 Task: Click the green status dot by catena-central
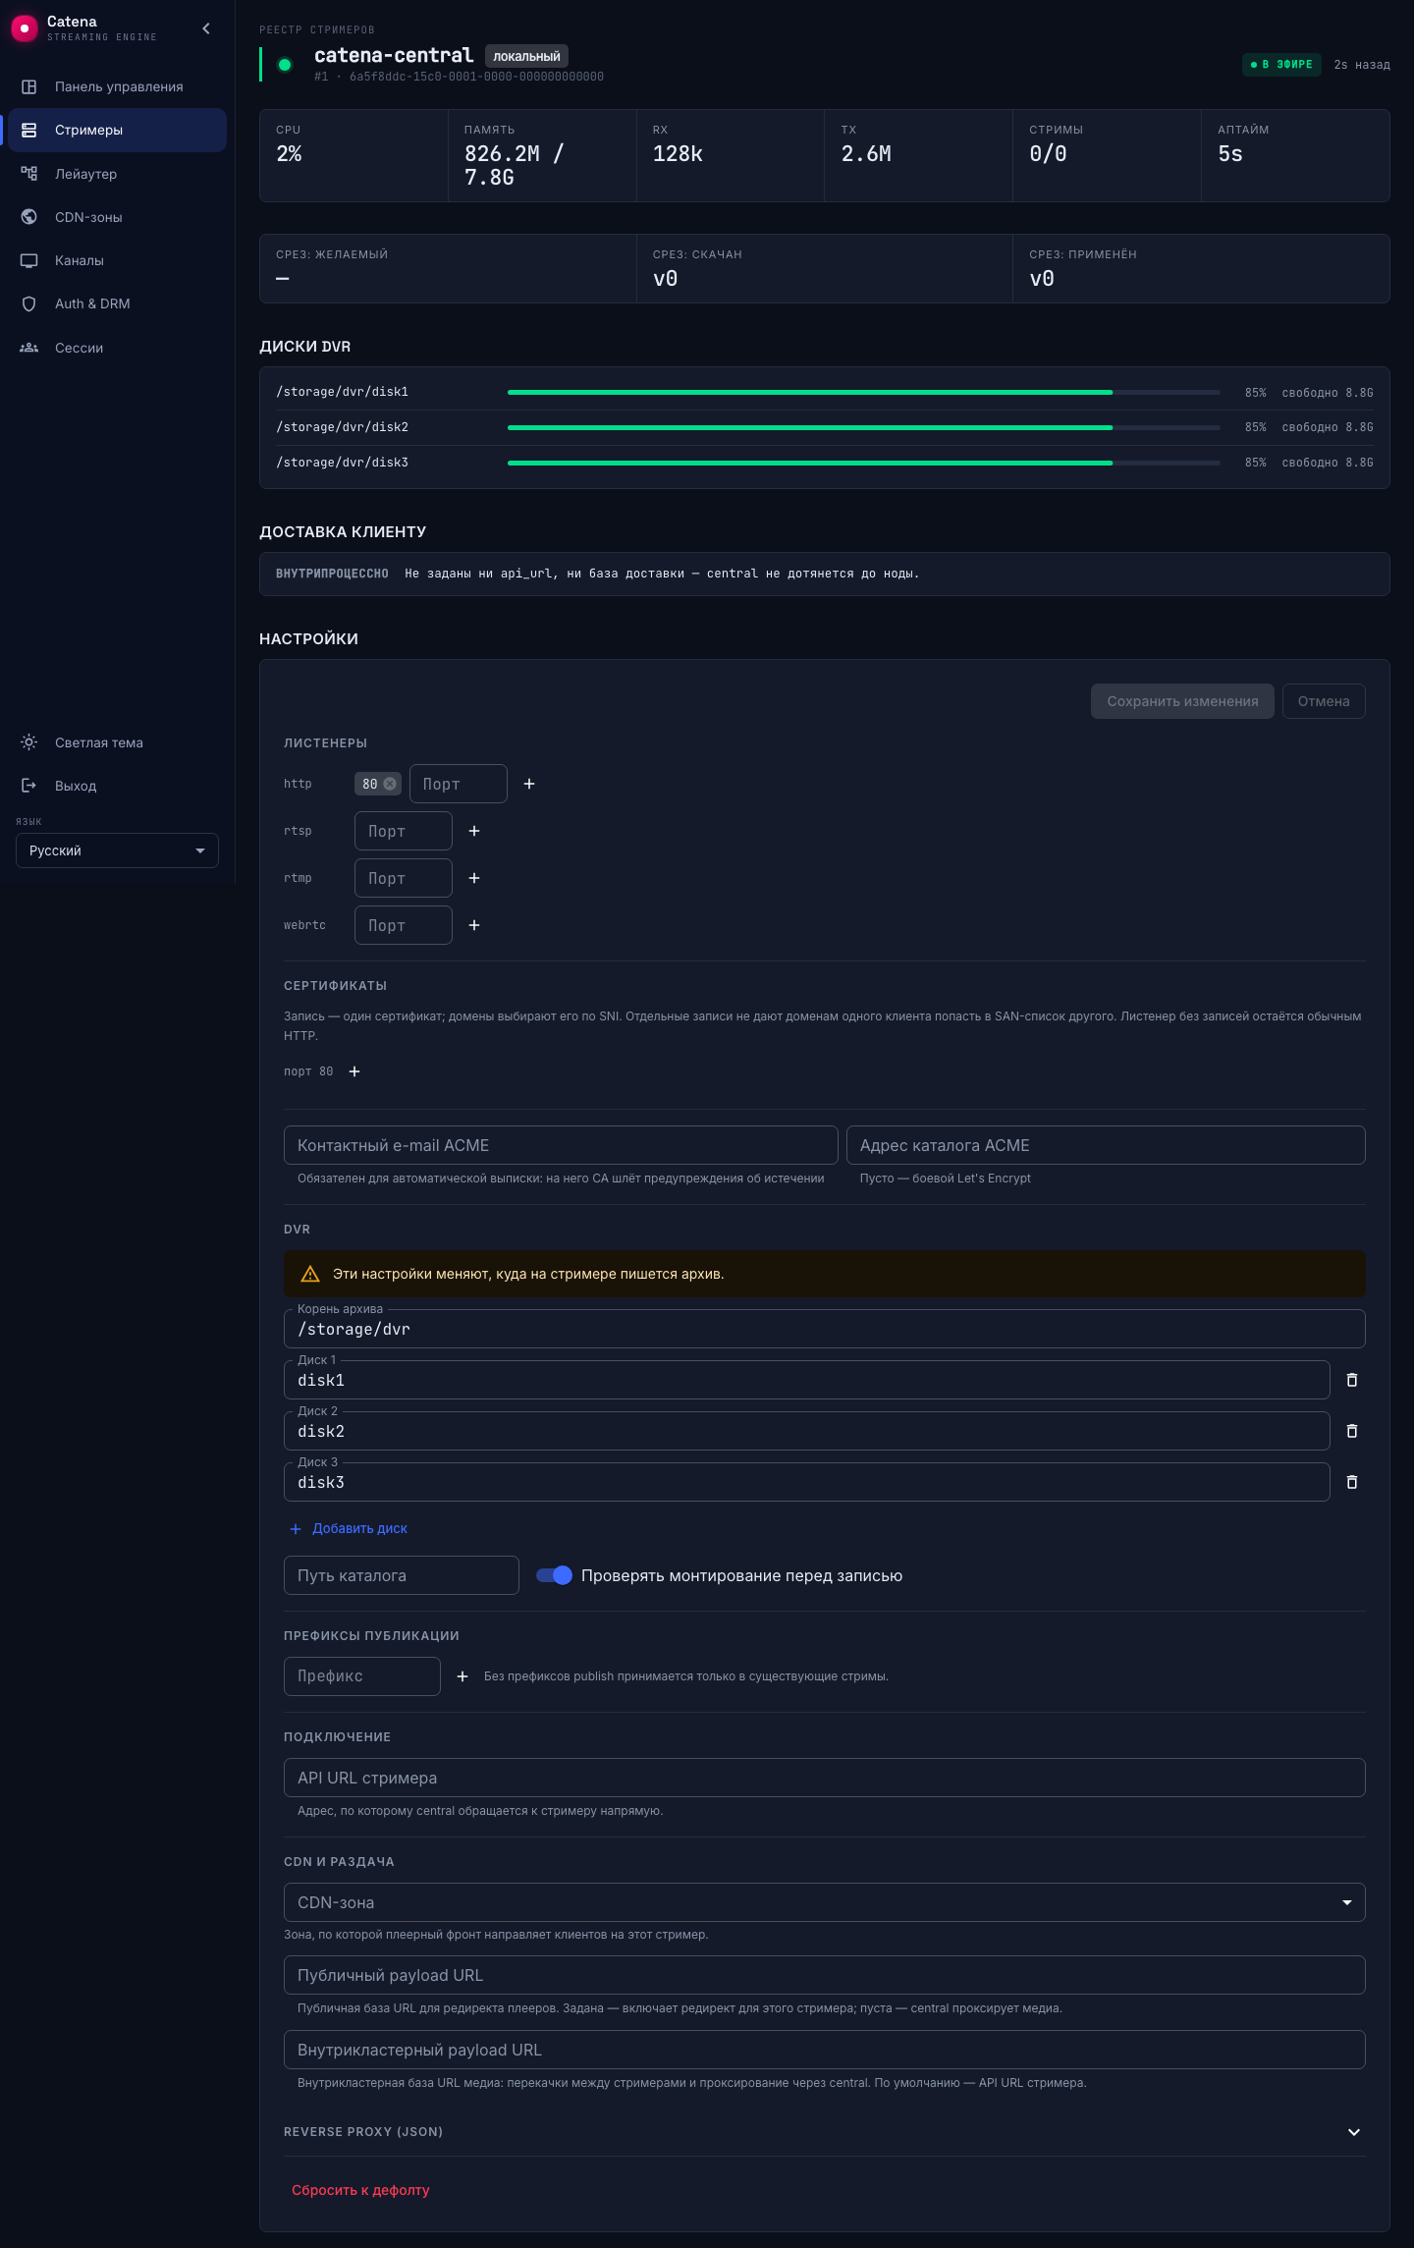pyautogui.click(x=285, y=65)
